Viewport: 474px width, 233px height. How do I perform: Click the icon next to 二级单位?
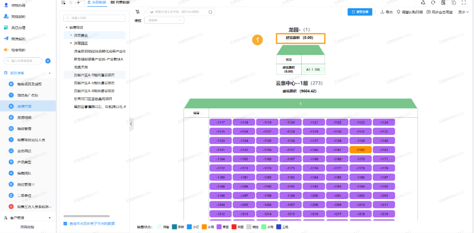[11, 195]
